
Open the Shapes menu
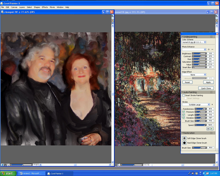click(37, 7)
